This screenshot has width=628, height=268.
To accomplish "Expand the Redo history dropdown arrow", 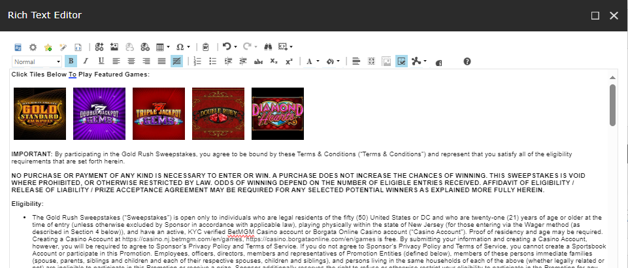I will (256, 47).
